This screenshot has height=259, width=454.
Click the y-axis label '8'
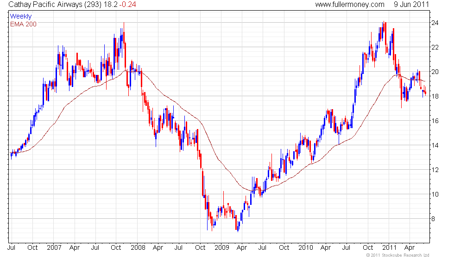pos(433,219)
